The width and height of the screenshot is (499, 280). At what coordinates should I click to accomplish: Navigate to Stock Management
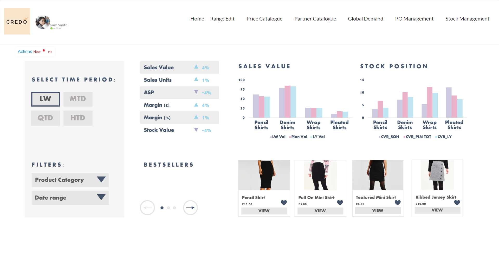click(x=467, y=19)
